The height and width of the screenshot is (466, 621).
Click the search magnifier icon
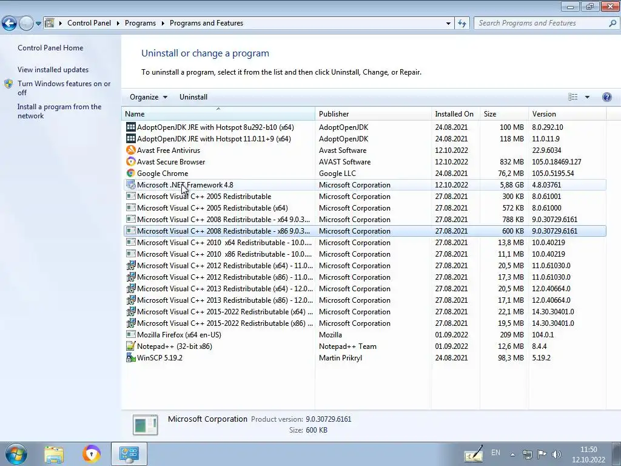(x=613, y=24)
